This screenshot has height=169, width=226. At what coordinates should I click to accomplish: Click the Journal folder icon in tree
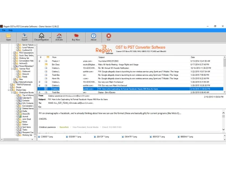(x=20, y=116)
